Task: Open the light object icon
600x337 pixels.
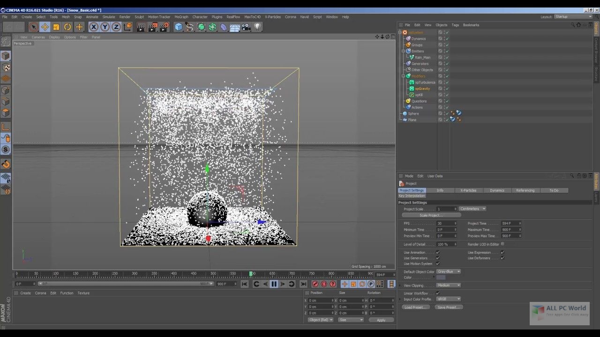Action: (x=257, y=27)
